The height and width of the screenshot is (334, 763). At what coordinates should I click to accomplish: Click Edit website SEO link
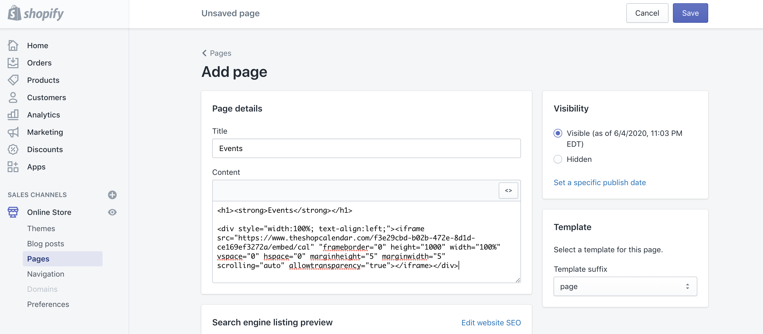[x=491, y=322]
